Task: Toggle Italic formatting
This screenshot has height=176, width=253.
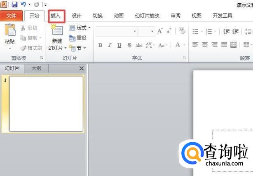Action: [x=110, y=45]
